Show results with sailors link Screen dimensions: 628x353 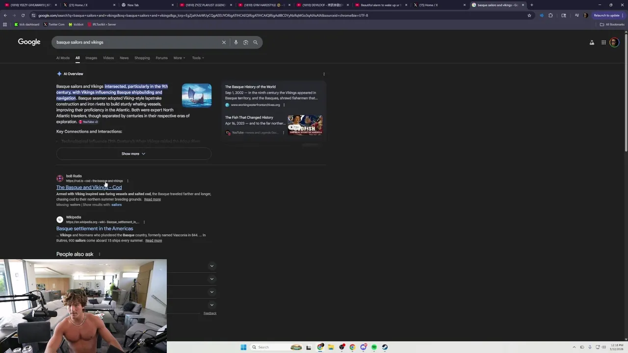click(x=116, y=205)
